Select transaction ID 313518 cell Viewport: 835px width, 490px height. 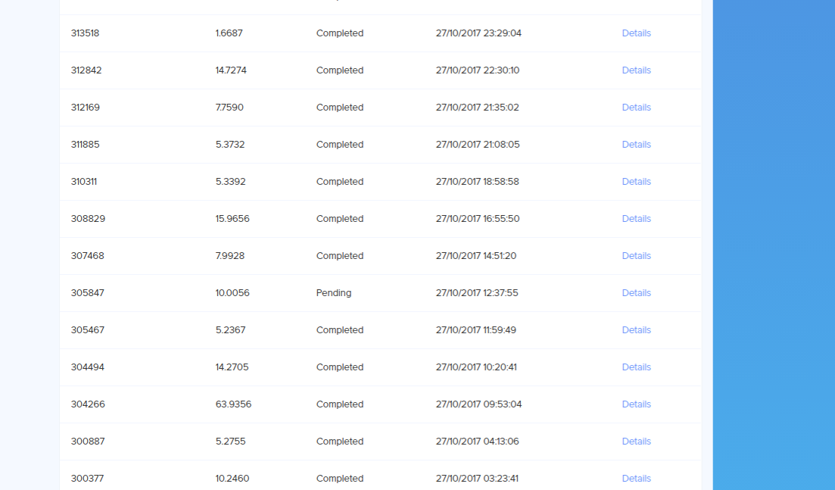click(86, 33)
